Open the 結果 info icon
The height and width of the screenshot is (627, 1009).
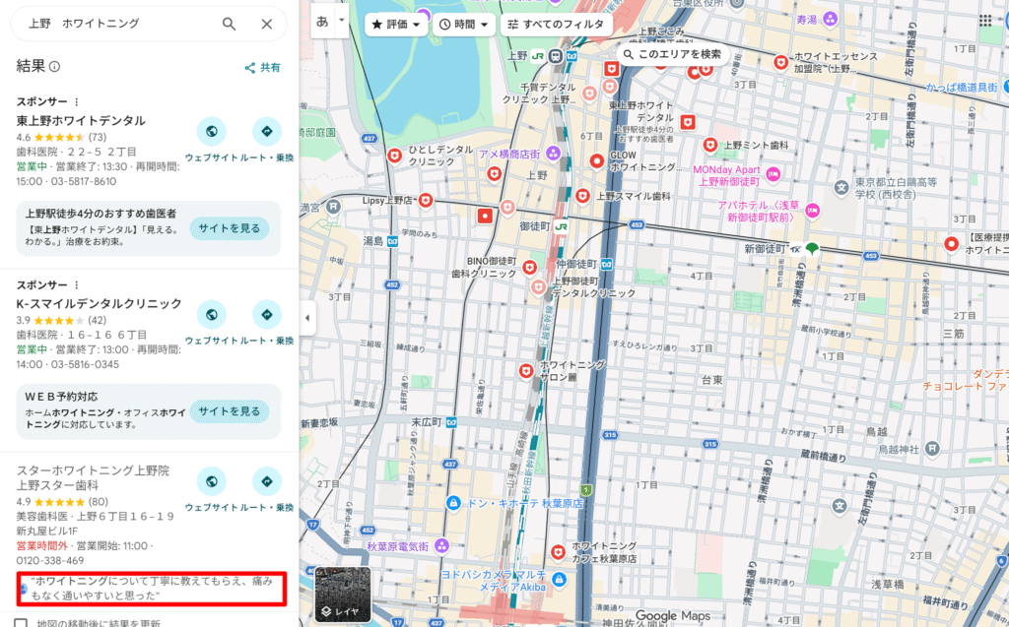(x=55, y=66)
